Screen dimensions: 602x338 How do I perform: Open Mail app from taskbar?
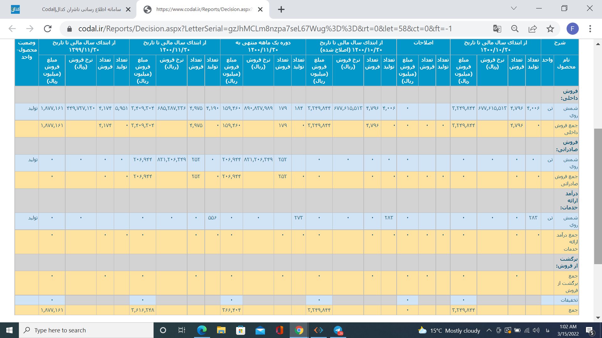(x=260, y=330)
